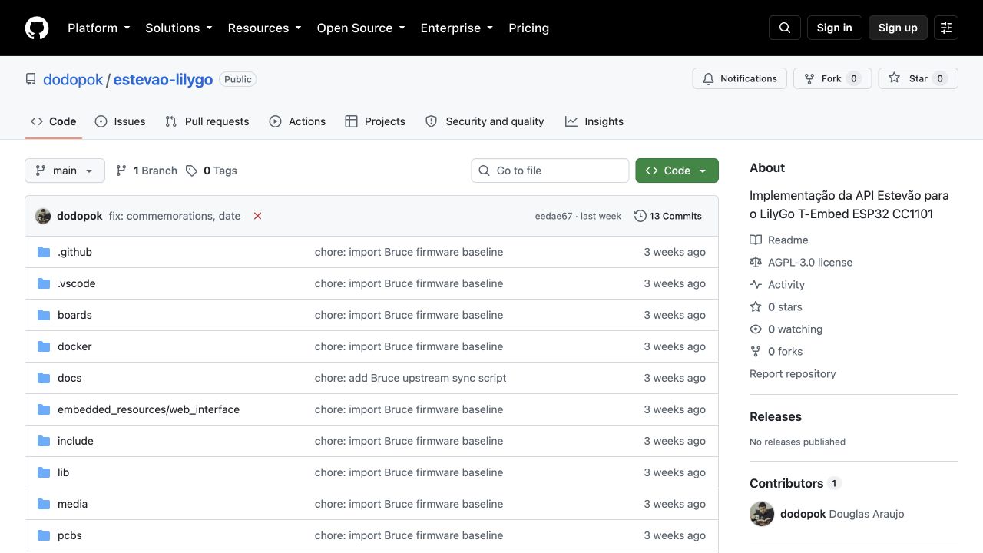The height and width of the screenshot is (553, 983).
Task: Expand the Open Source menu
Action: (361, 28)
